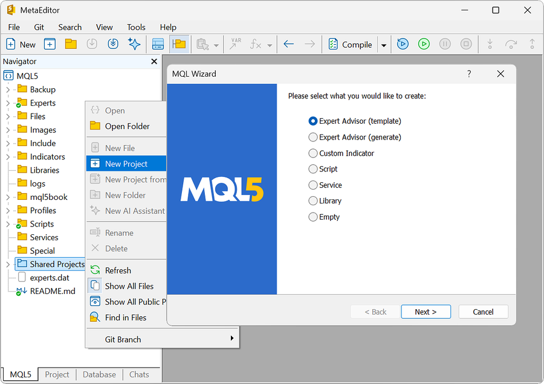Select README.md file in Navigator
Screen dimensions: 544x384
coord(46,291)
